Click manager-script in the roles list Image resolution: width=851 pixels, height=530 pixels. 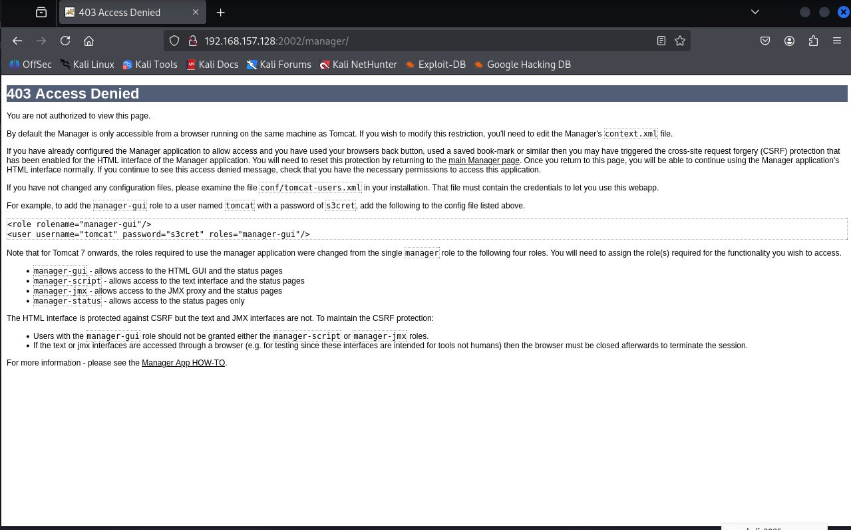(67, 281)
